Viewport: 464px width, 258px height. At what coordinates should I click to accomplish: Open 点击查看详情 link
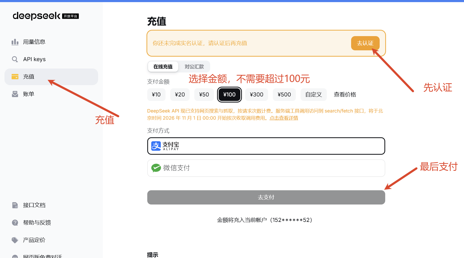[284, 118]
